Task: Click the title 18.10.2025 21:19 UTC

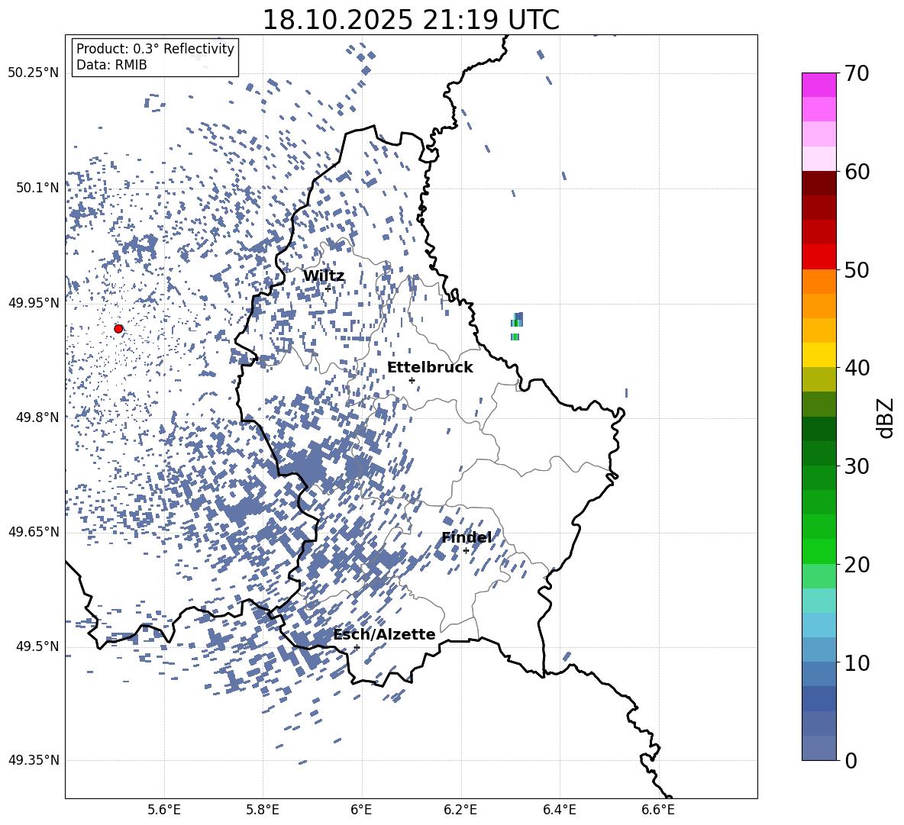Action: tap(411, 20)
